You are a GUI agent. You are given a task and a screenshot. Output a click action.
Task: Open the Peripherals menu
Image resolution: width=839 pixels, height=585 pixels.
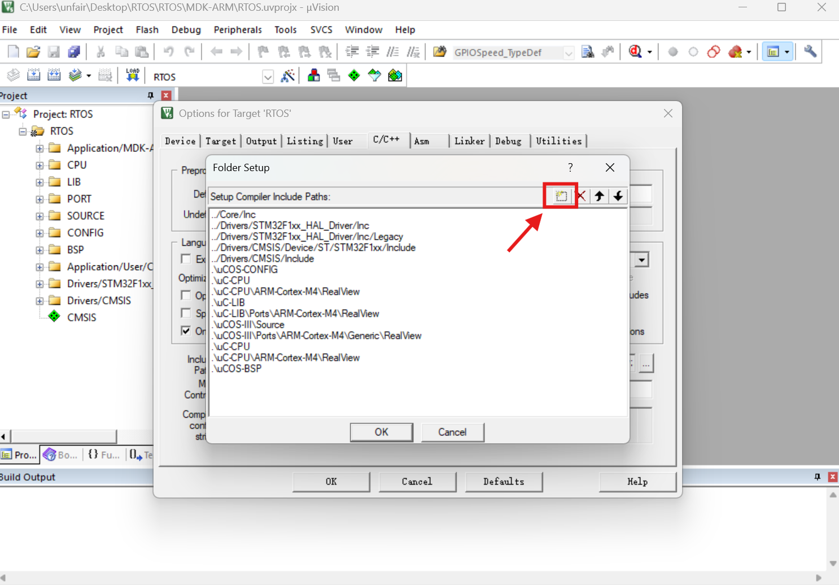coord(238,29)
